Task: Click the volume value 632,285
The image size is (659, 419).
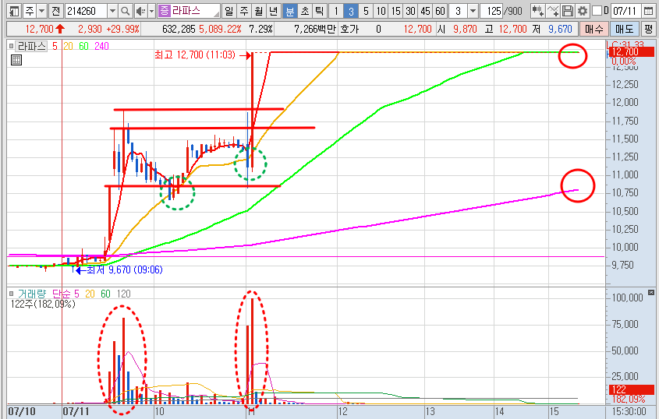Action: (x=179, y=29)
